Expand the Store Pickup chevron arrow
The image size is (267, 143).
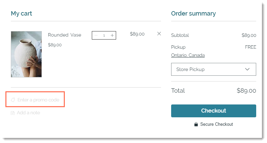pos(247,69)
